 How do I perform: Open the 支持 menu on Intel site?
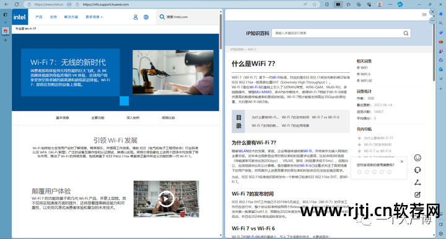tap(53, 17)
